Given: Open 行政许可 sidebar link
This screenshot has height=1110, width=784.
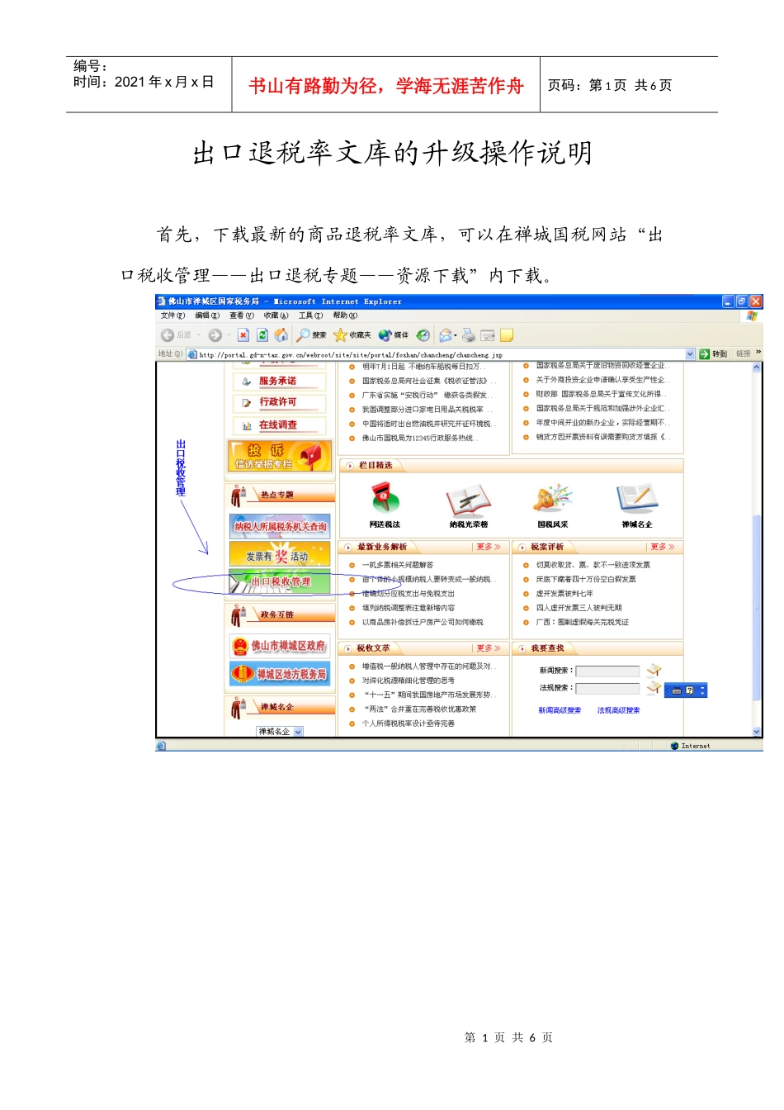Looking at the screenshot, I should pos(278,402).
